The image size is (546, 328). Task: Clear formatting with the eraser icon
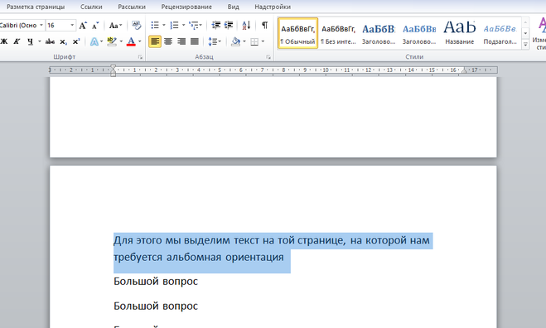click(136, 25)
